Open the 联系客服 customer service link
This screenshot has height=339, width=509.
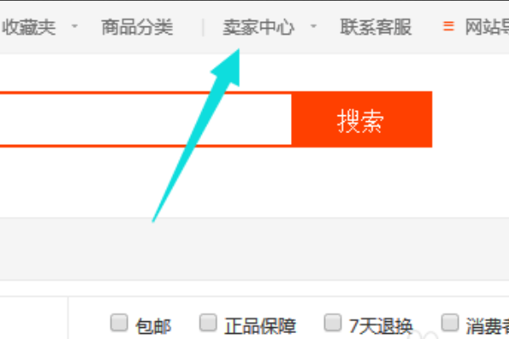point(376,26)
